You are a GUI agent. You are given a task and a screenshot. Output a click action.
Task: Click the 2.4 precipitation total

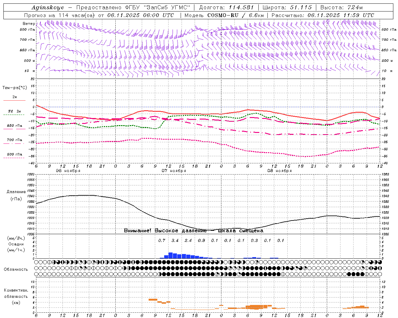(188, 240)
